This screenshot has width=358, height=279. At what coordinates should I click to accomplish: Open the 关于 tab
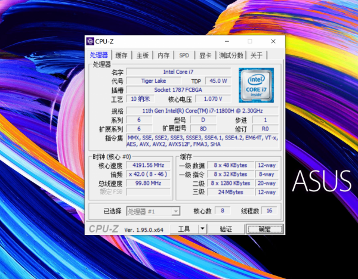(256, 55)
